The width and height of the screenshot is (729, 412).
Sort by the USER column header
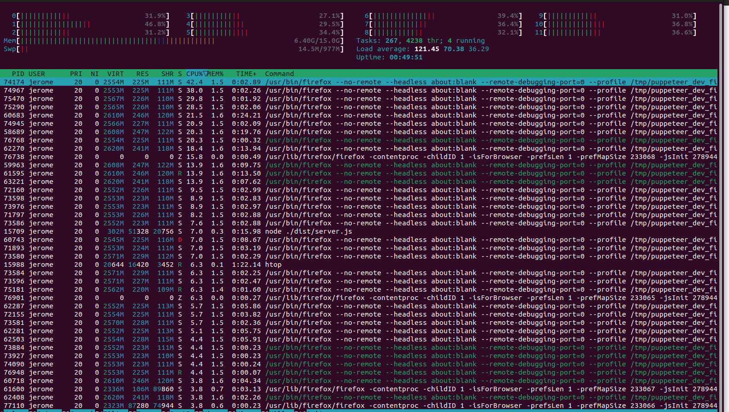coord(37,74)
